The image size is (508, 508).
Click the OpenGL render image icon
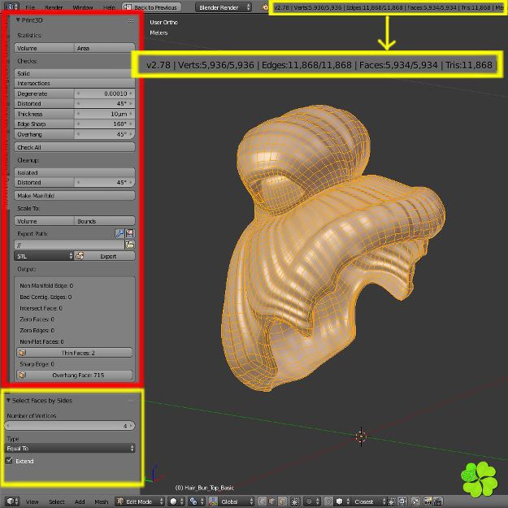pos(428,501)
